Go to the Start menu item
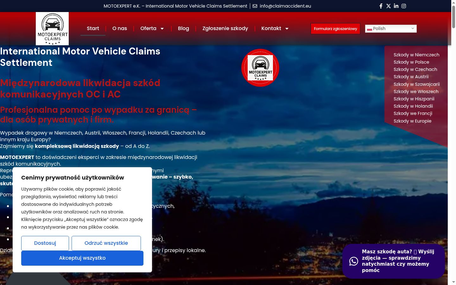The image size is (456, 285). (x=93, y=28)
